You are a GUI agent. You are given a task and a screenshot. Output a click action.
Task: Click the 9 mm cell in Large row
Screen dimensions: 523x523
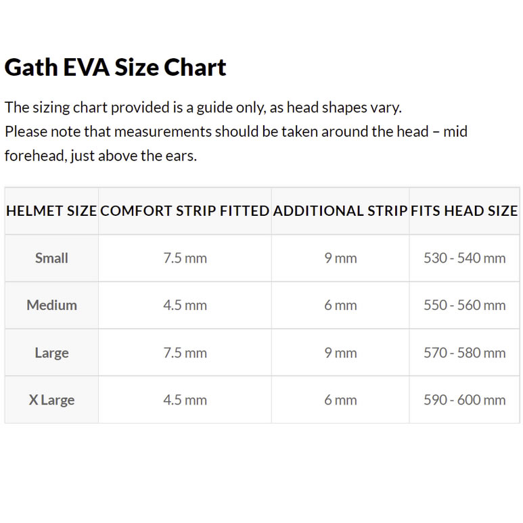340,353
